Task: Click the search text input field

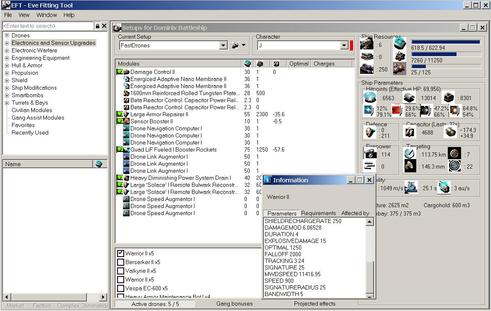Action: (48, 26)
